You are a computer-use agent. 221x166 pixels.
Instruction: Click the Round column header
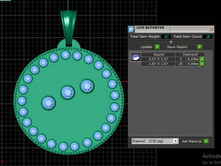click(158, 54)
